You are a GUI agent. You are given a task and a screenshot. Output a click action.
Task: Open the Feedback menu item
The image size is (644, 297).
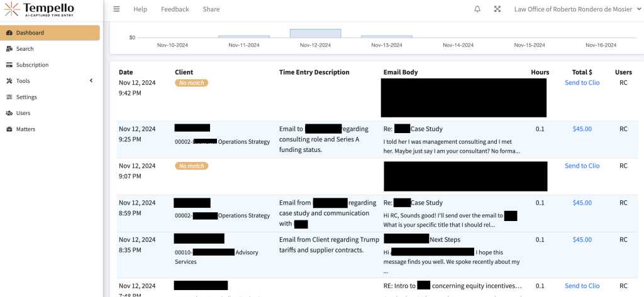(175, 9)
